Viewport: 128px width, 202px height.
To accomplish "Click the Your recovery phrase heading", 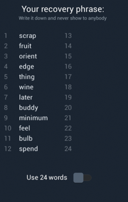I will click(x=63, y=9).
